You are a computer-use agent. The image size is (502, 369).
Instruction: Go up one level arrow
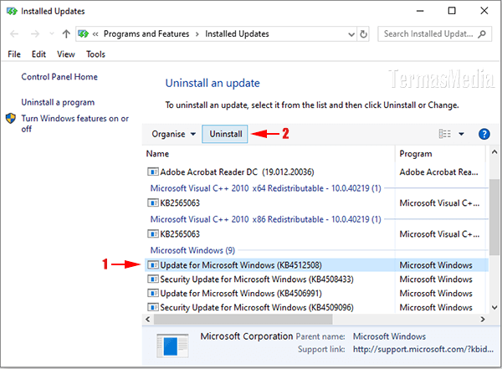click(66, 34)
